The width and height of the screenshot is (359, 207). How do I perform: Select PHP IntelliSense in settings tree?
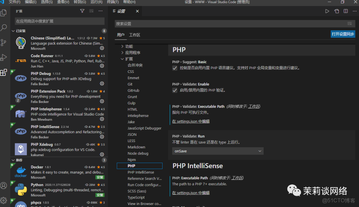tap(141, 172)
